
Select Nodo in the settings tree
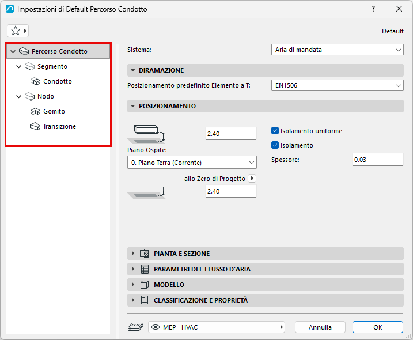tap(46, 96)
